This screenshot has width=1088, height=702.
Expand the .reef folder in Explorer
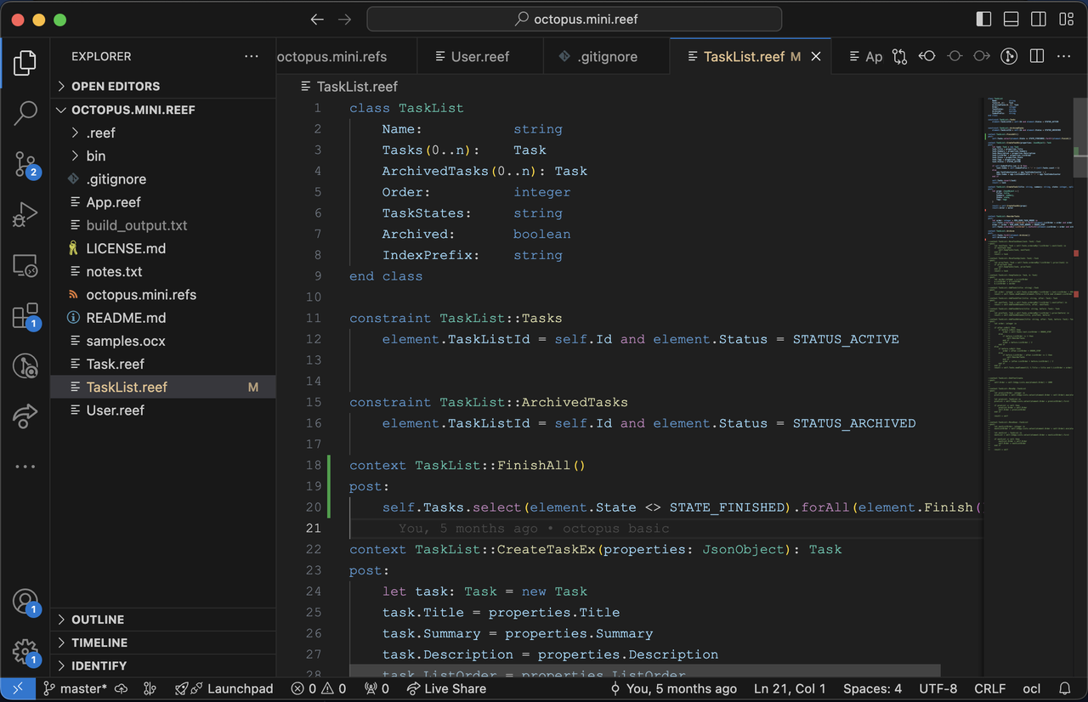pyautogui.click(x=163, y=133)
